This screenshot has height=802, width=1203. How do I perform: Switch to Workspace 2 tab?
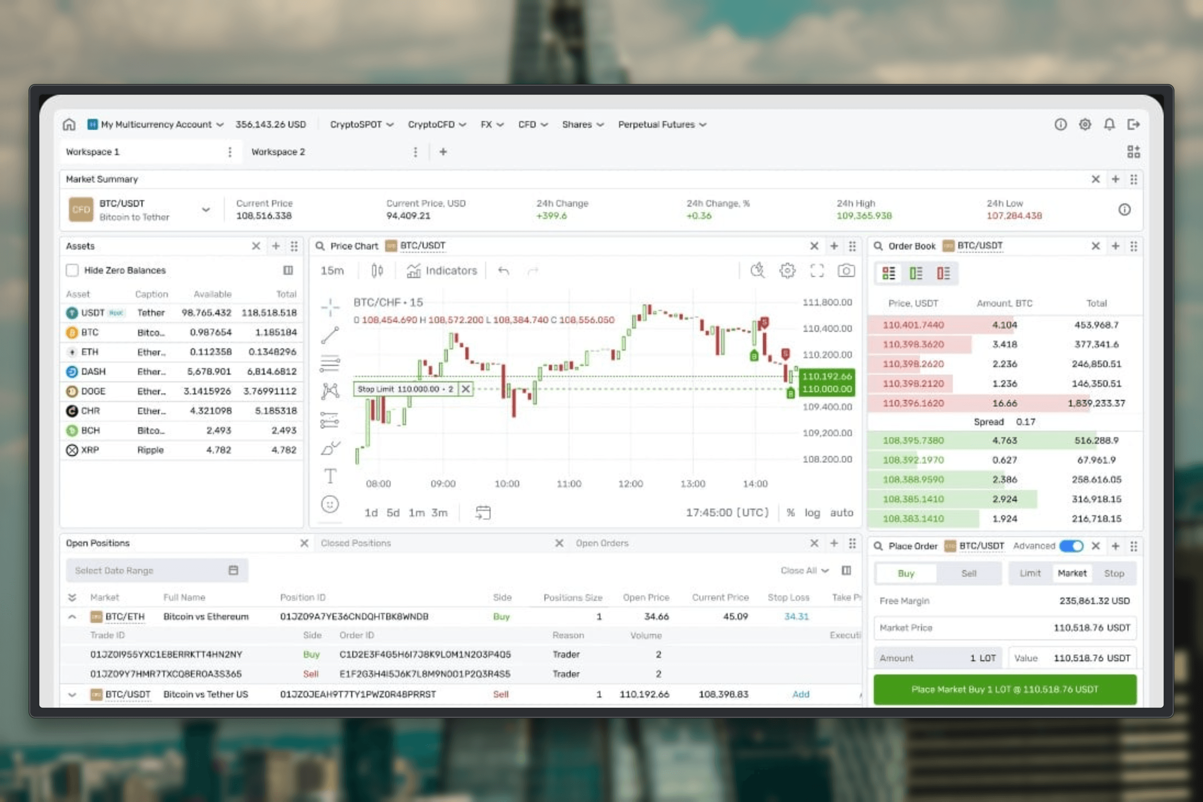tap(278, 152)
